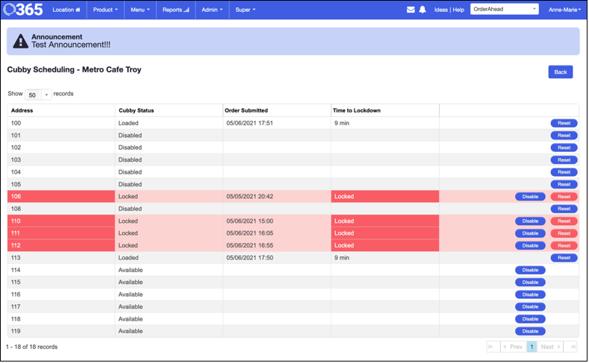Open the Anne-Marie user menu
589x363 pixels.
coord(564,10)
